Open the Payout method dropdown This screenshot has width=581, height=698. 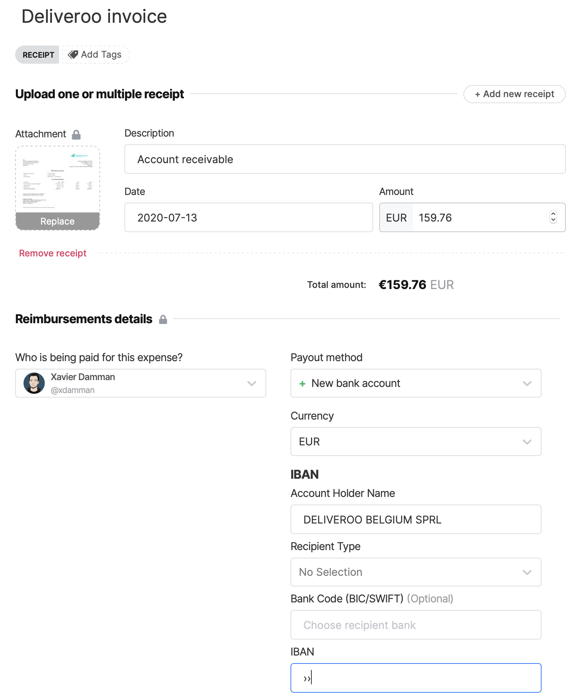pyautogui.click(x=416, y=383)
